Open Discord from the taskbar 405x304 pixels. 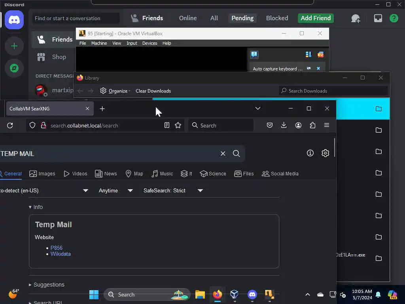click(252, 294)
